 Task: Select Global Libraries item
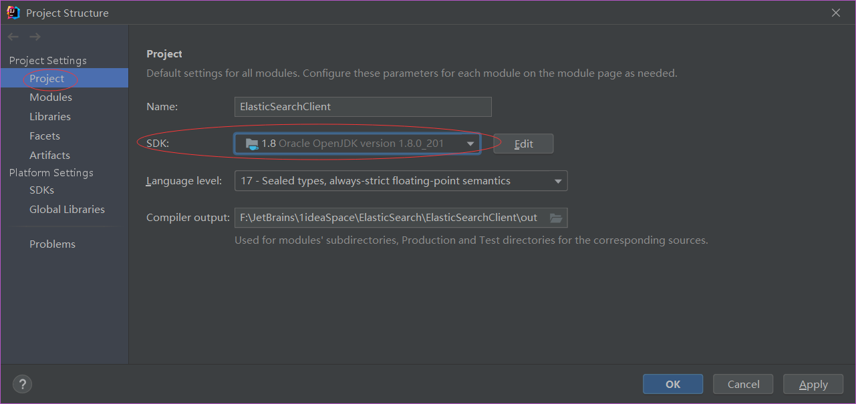67,210
